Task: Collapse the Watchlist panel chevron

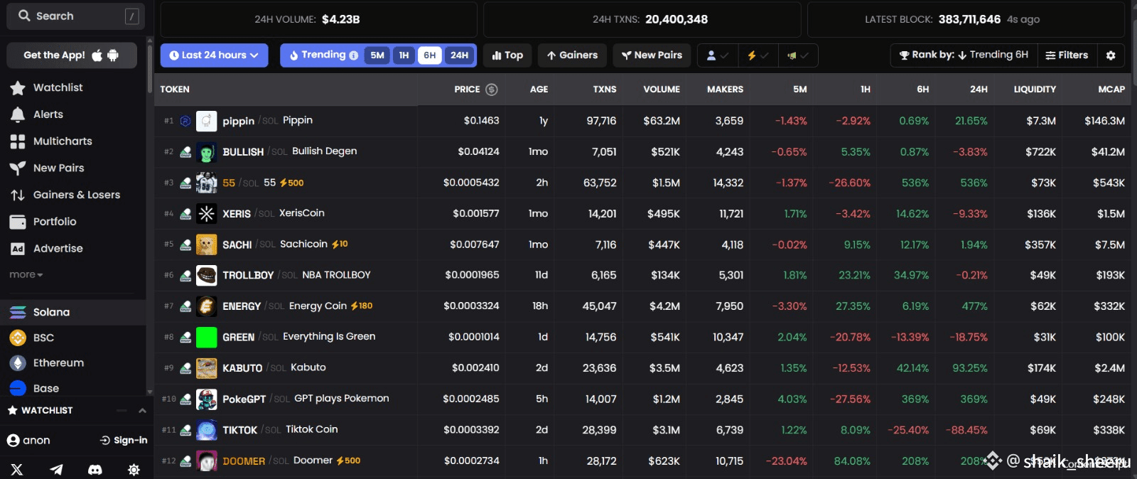Action: click(x=142, y=411)
